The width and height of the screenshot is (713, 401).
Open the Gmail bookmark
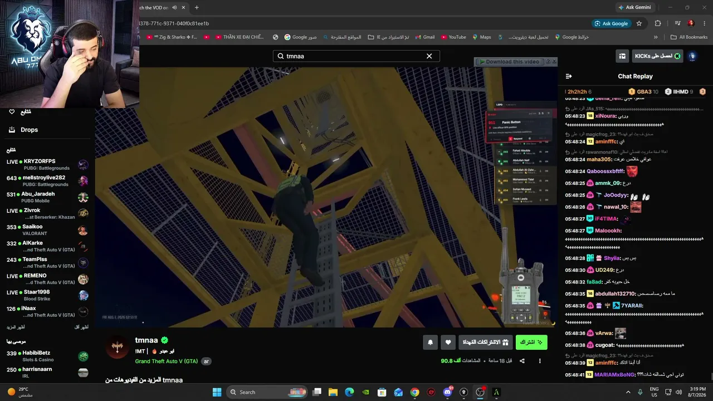pos(424,37)
